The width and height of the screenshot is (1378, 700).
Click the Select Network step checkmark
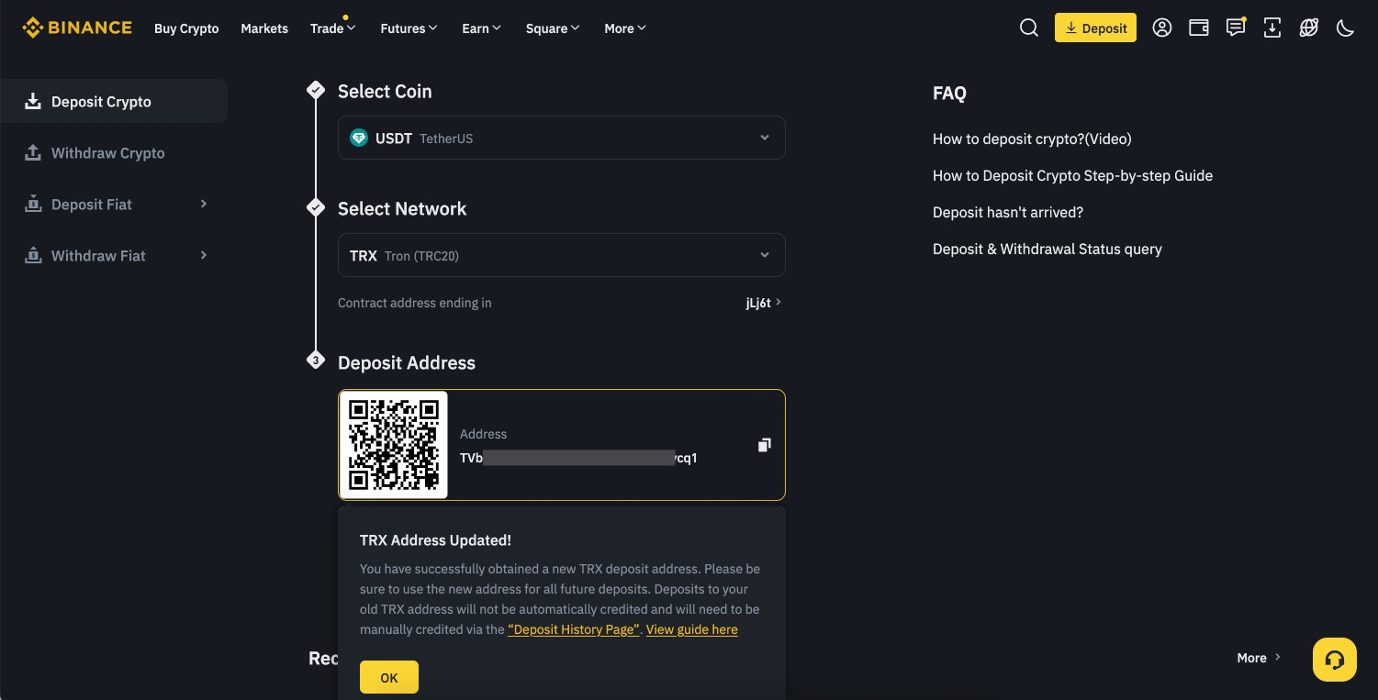click(316, 207)
